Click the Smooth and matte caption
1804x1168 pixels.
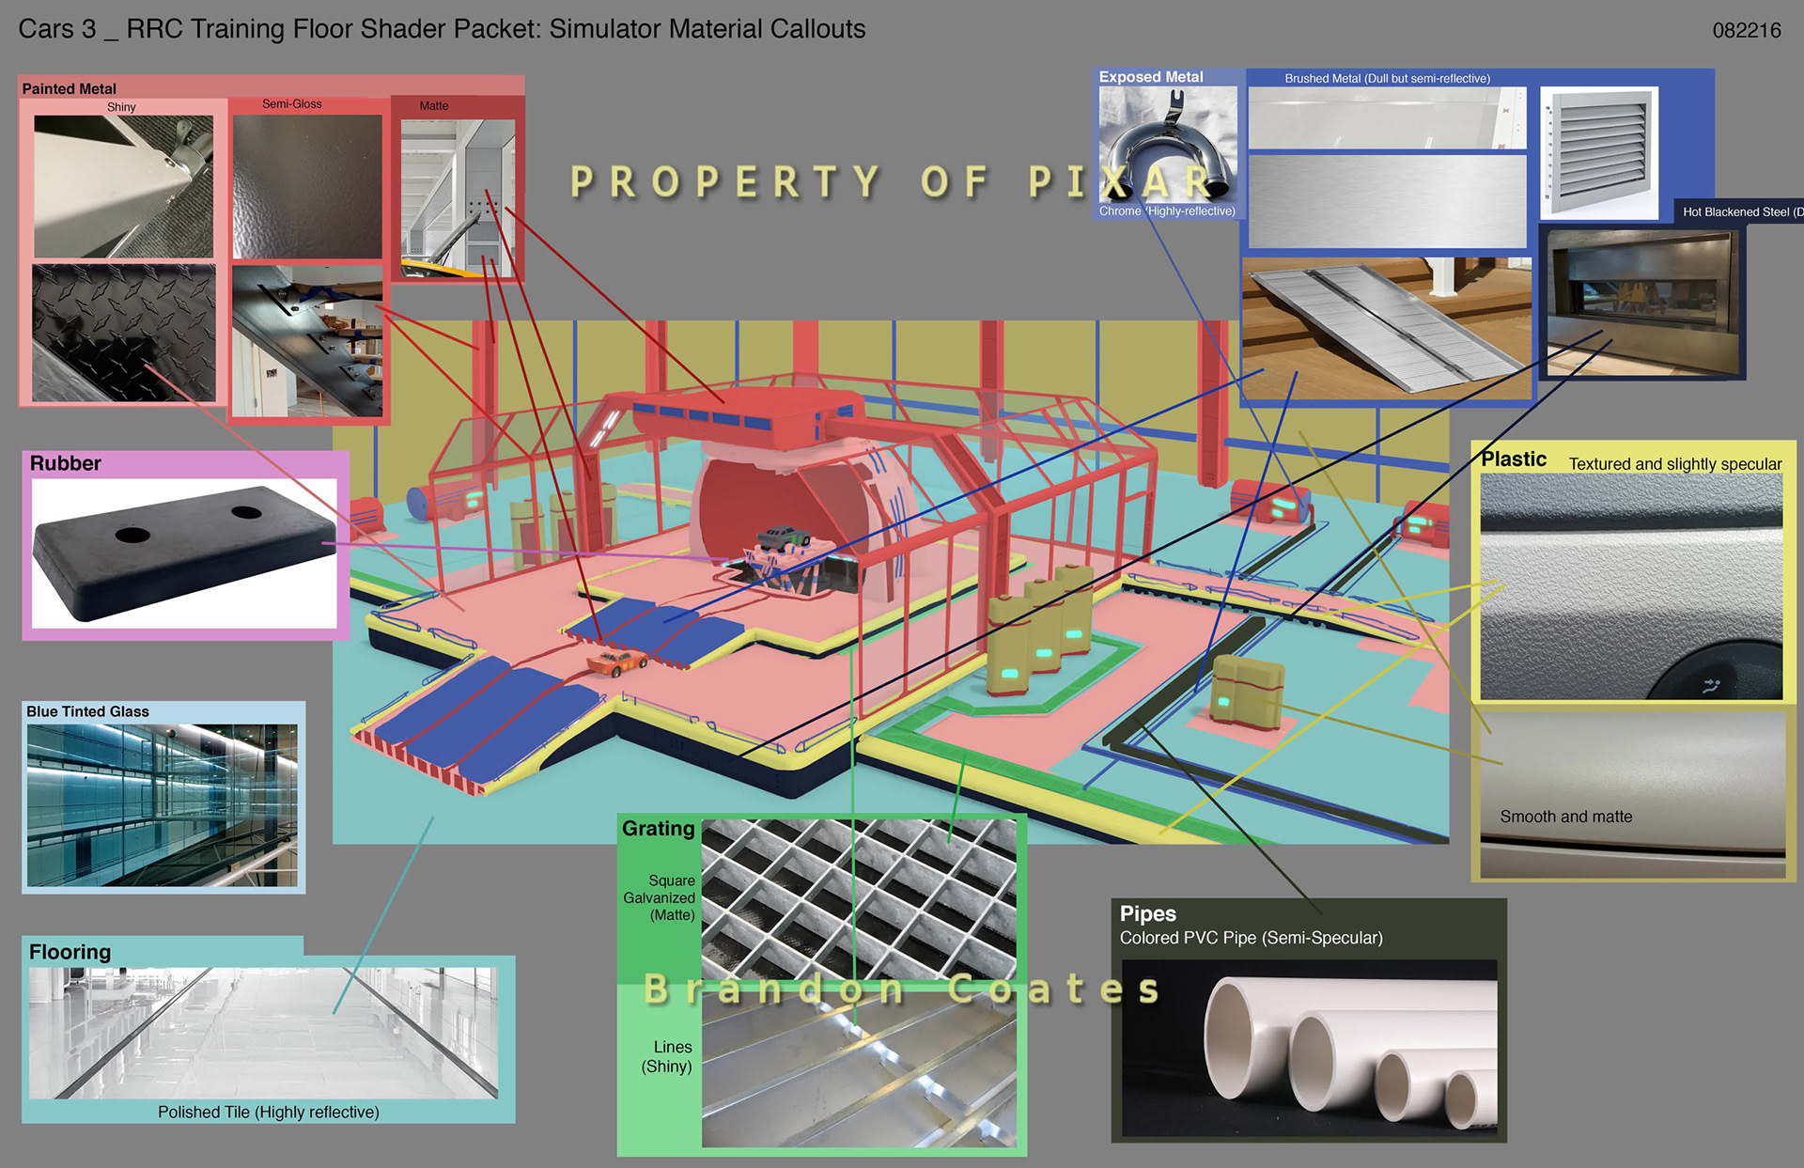tap(1566, 817)
